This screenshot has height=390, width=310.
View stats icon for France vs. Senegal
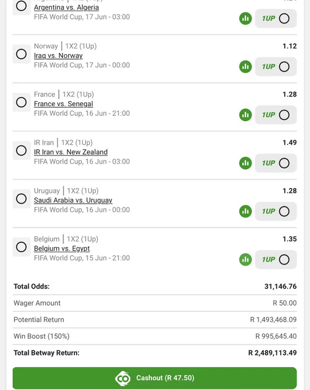point(245,115)
